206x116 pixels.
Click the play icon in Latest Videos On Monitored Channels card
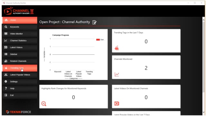pyautogui.click(x=117, y=103)
